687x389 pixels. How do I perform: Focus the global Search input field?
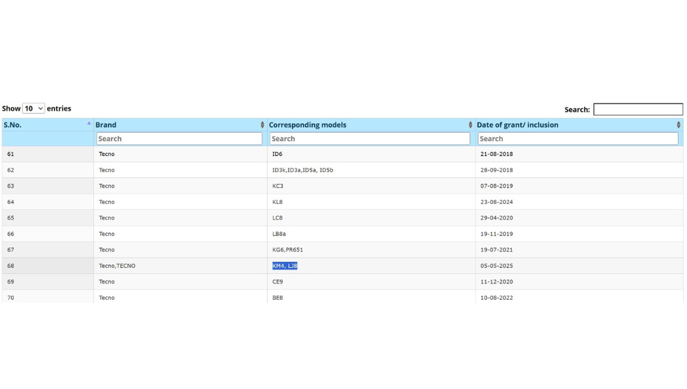click(638, 109)
